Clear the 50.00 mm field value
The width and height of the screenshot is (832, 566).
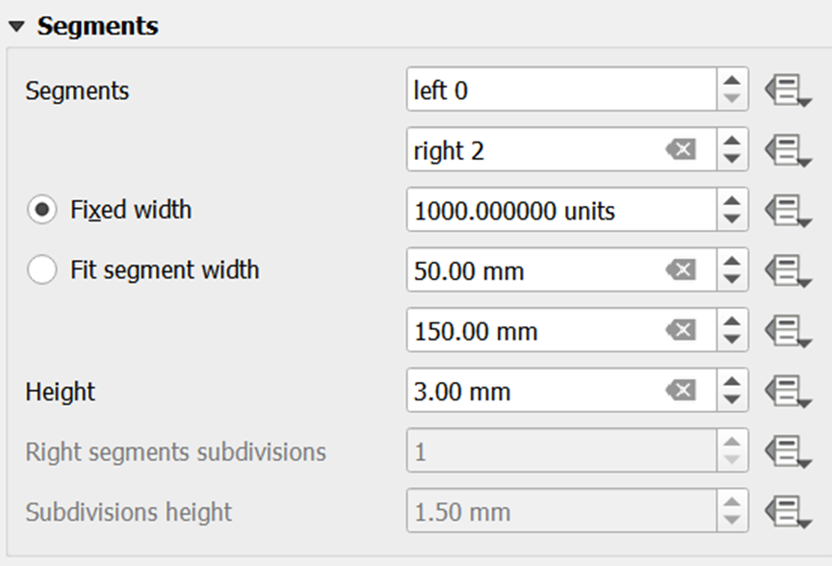[681, 270]
